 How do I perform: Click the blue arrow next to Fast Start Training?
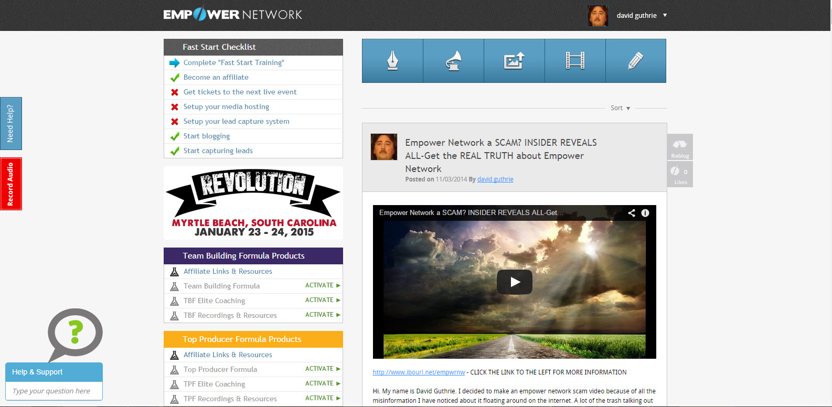coord(175,63)
